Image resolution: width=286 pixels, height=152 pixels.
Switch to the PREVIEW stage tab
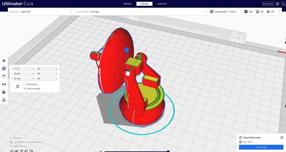(x=144, y=4)
